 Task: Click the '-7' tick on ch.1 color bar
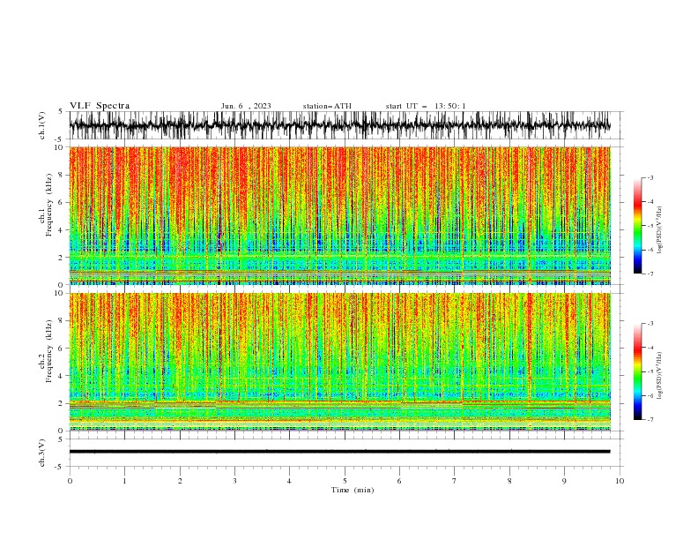tap(650, 274)
